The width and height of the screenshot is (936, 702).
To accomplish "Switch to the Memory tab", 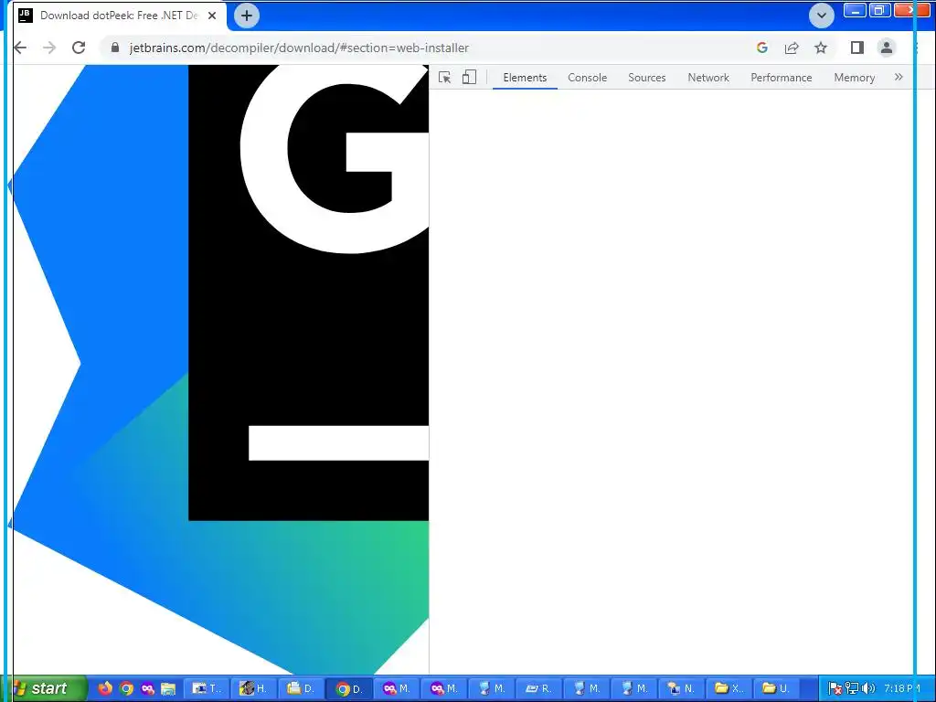I will click(x=855, y=78).
